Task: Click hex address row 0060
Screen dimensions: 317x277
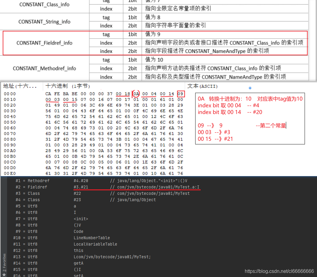Action: tap(10, 128)
